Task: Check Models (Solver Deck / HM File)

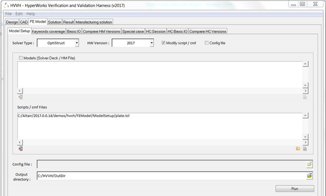Action: 20,58
